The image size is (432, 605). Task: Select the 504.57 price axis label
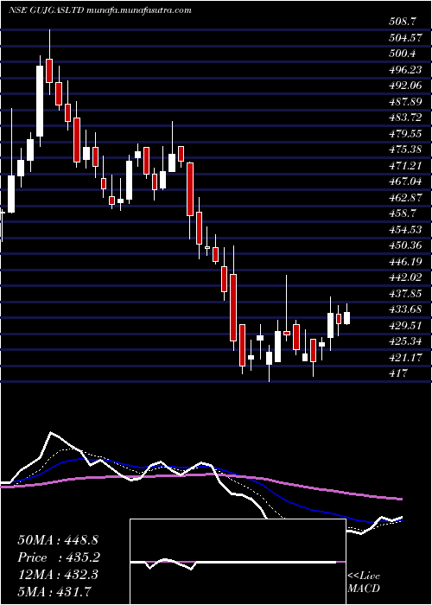(x=405, y=38)
